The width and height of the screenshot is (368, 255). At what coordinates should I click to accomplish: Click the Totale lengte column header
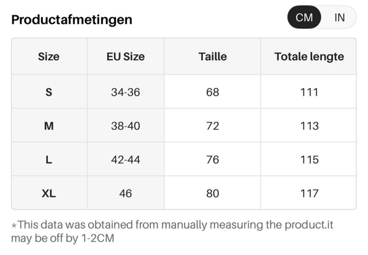click(x=309, y=56)
